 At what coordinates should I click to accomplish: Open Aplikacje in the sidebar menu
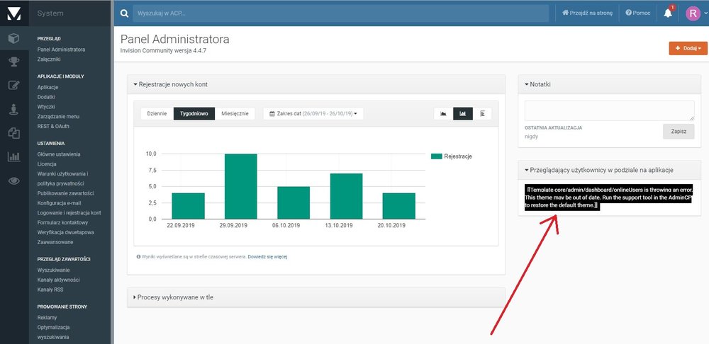(x=48, y=87)
